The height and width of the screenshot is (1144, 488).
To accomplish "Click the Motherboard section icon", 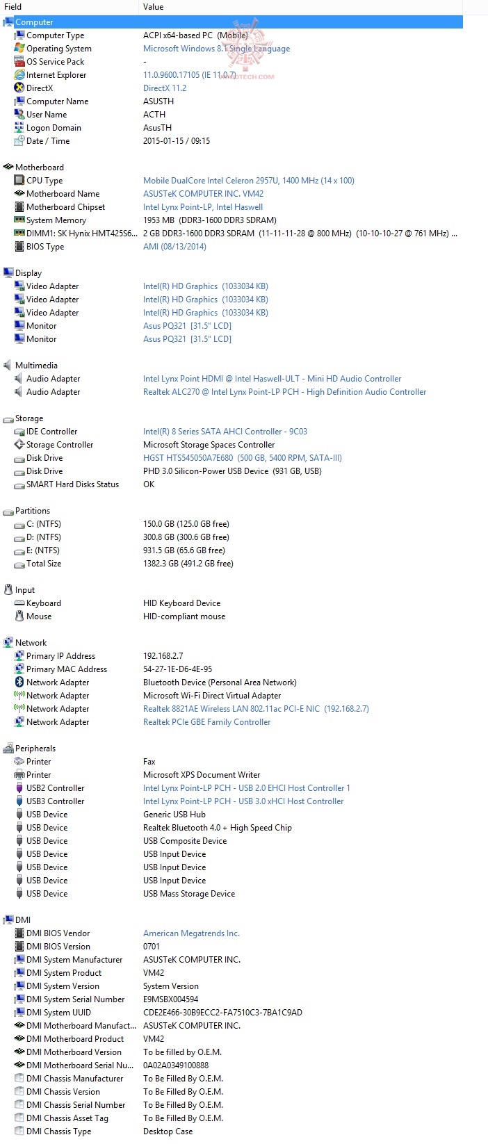I will pyautogui.click(x=8, y=167).
